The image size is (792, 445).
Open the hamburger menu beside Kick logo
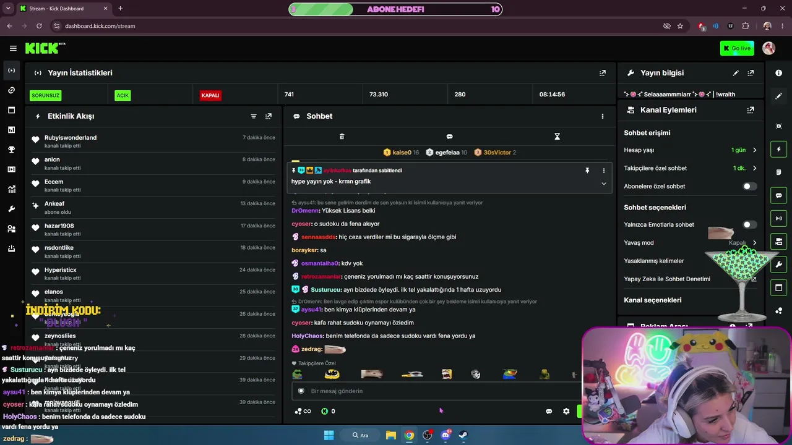[x=13, y=48]
